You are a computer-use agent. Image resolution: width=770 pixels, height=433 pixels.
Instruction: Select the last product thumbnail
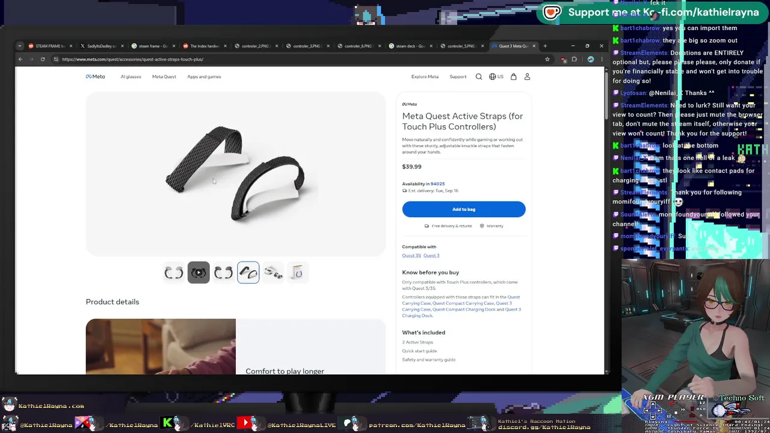point(297,273)
